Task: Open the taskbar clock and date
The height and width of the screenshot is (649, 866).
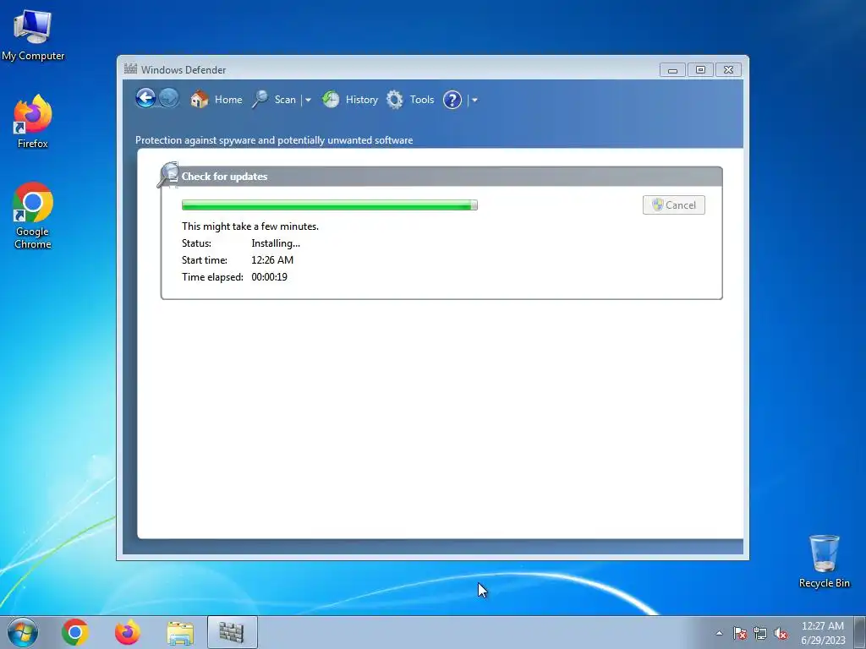Action: pyautogui.click(x=823, y=633)
